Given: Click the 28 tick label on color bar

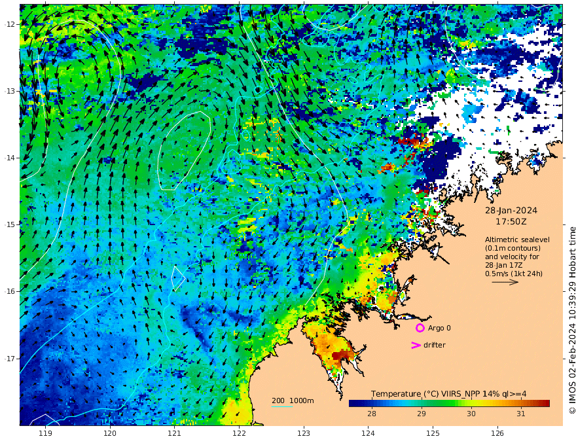Looking at the screenshot, I should [372, 414].
